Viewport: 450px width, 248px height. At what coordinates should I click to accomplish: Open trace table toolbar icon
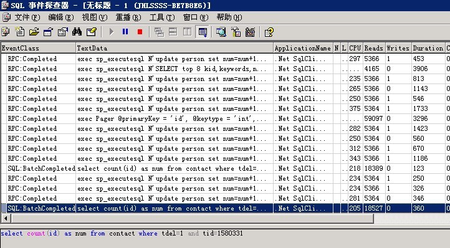pyautogui.click(x=49, y=32)
